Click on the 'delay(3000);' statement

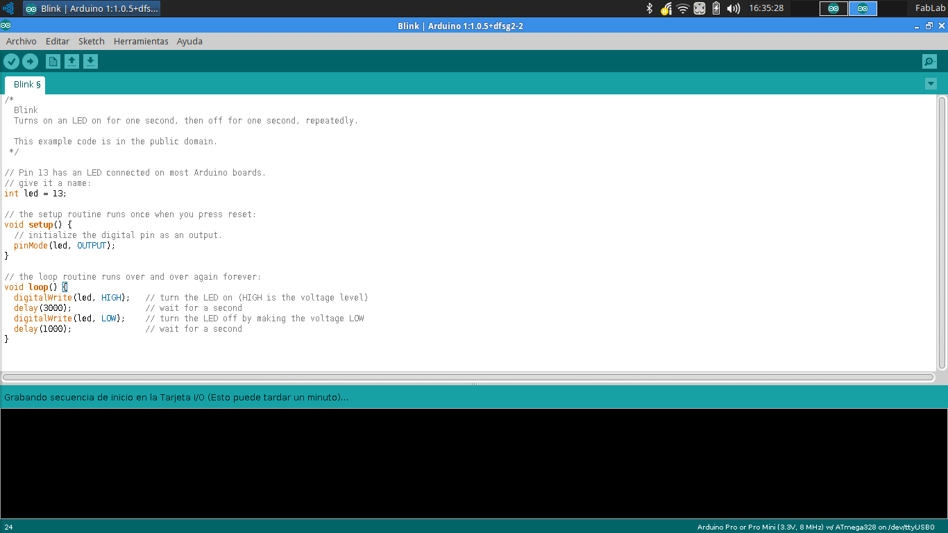pyautogui.click(x=43, y=308)
